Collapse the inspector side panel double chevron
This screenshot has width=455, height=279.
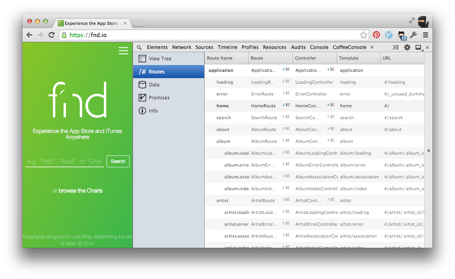pos(429,150)
